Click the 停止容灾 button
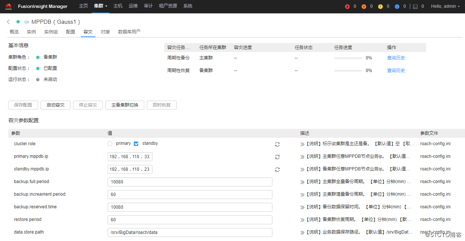 pyautogui.click(x=88, y=105)
